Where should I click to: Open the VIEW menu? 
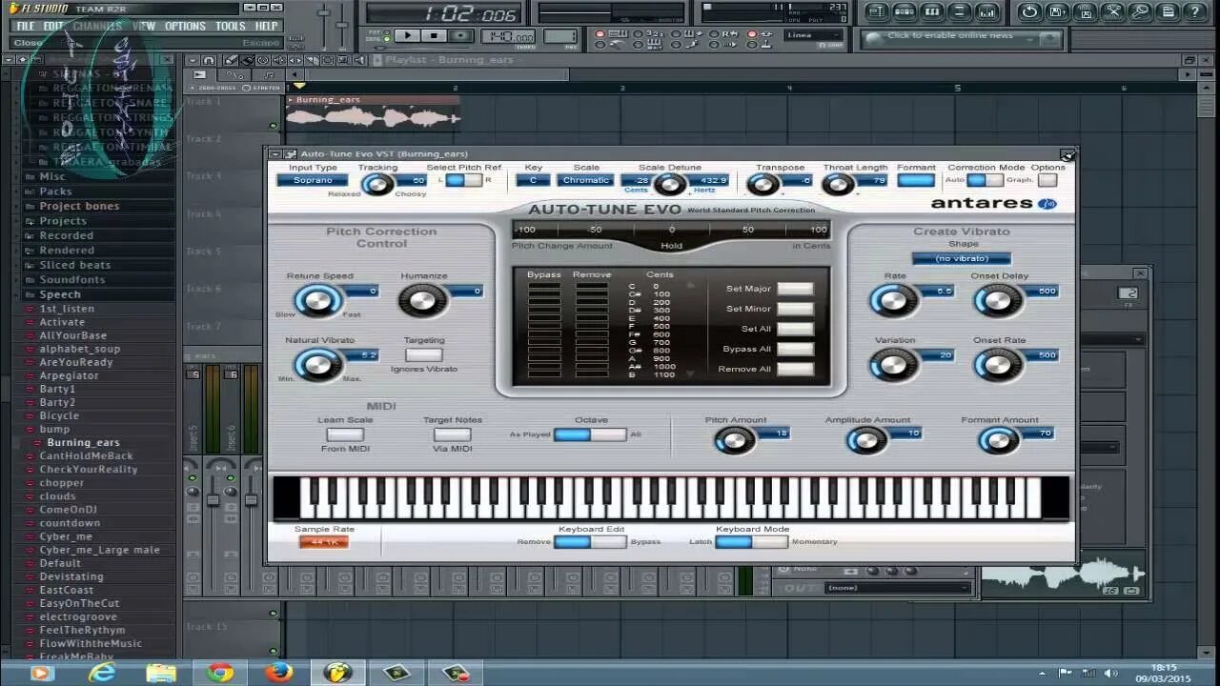pos(144,26)
